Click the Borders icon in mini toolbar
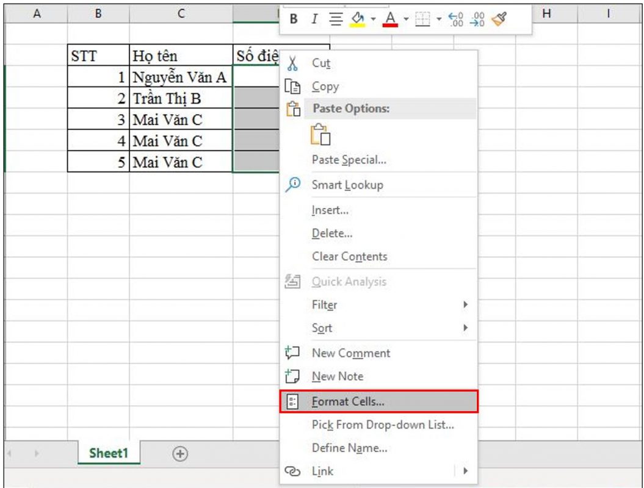 click(422, 19)
